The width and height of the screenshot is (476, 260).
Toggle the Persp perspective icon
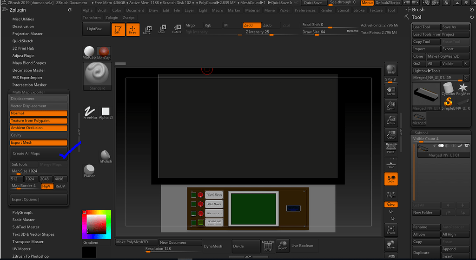[390, 149]
